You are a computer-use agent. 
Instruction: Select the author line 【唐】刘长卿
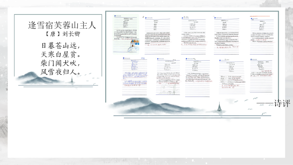tap(62, 34)
